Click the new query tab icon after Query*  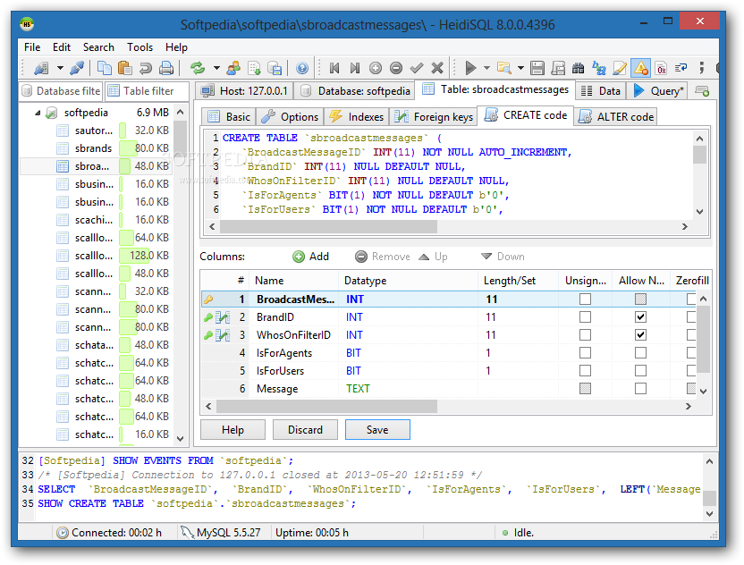[702, 90]
